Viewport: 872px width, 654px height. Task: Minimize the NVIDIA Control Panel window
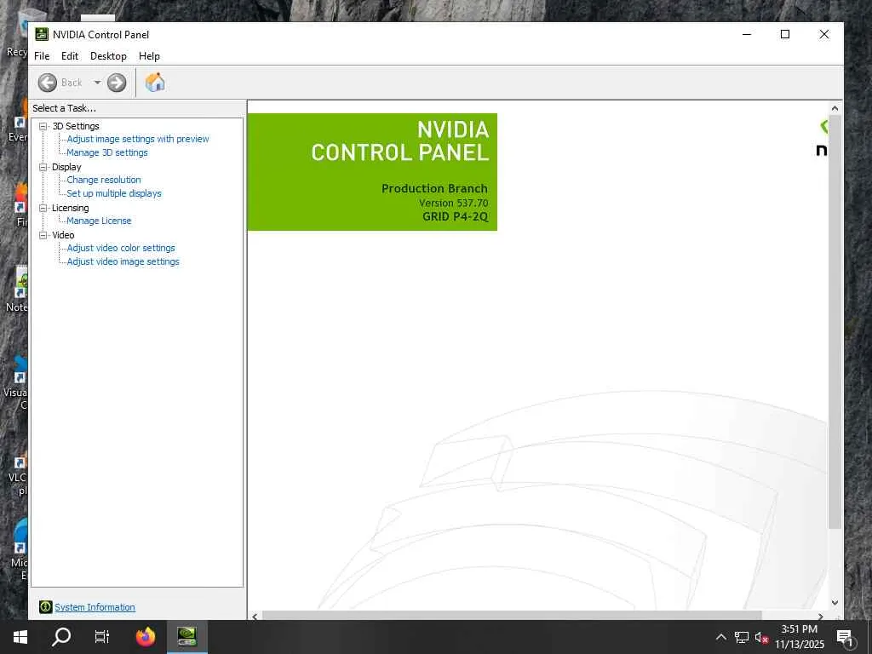[x=747, y=34]
